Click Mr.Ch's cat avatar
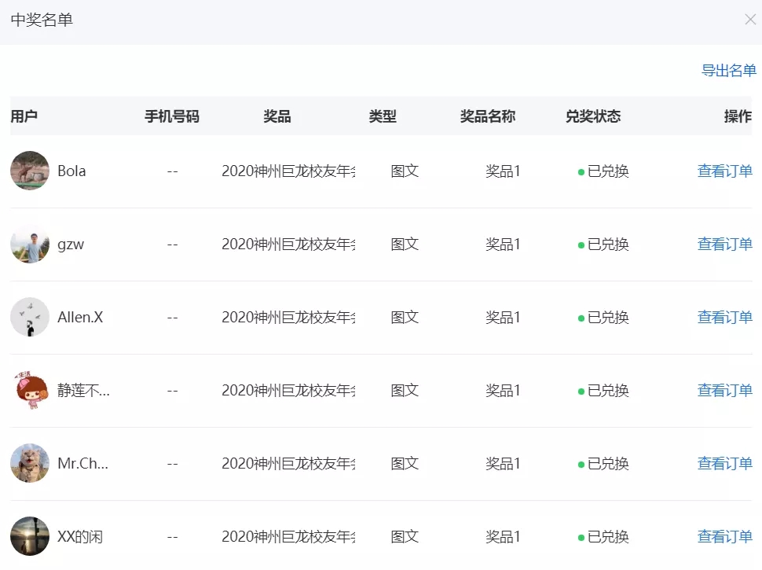This screenshot has width=762, height=570. (29, 463)
